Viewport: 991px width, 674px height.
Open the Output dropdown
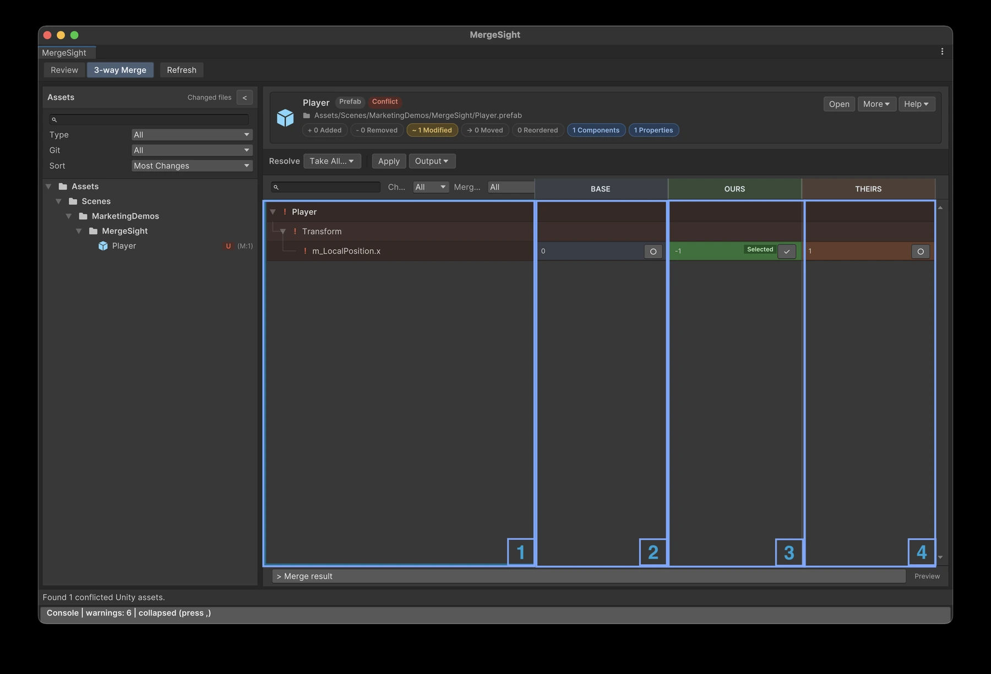[432, 161]
